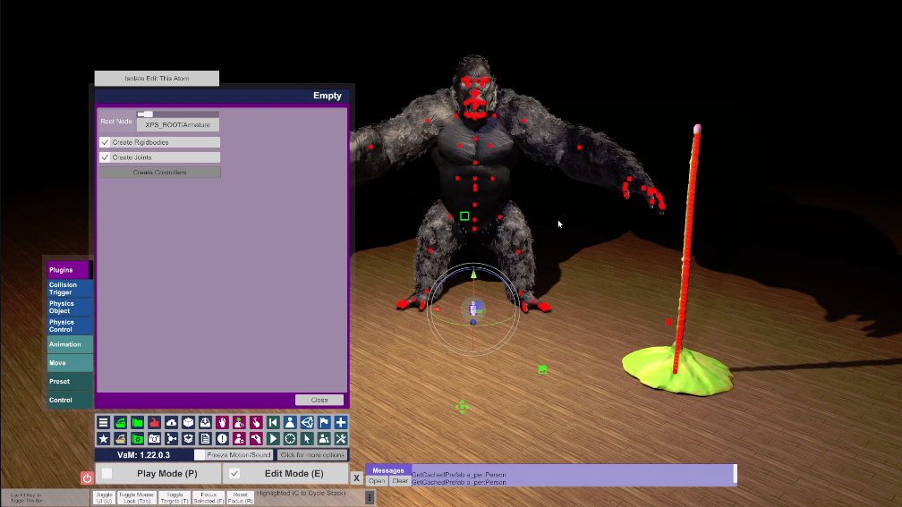The image size is (902, 507).
Task: Click the two-people icon
Action: pyautogui.click(x=324, y=438)
